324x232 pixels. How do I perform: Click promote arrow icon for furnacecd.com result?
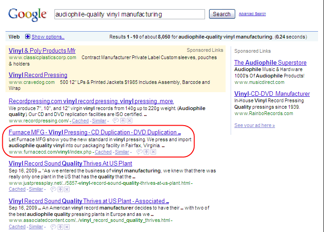(146, 152)
